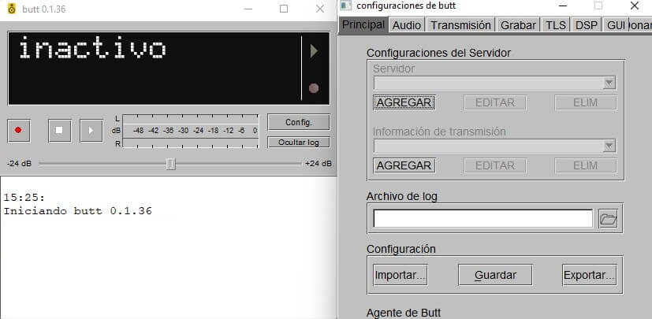Click ELIM under Información de transmisión
Screen dimensions: 652x319
586,165
